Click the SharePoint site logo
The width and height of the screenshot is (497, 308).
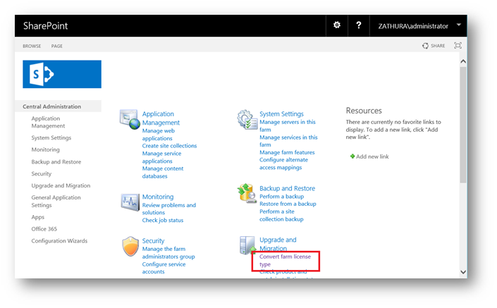62,74
